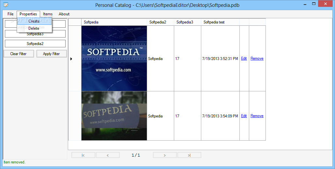The image size is (335, 169).
Task: Choose Create from Properties menu
Action: coord(34,21)
